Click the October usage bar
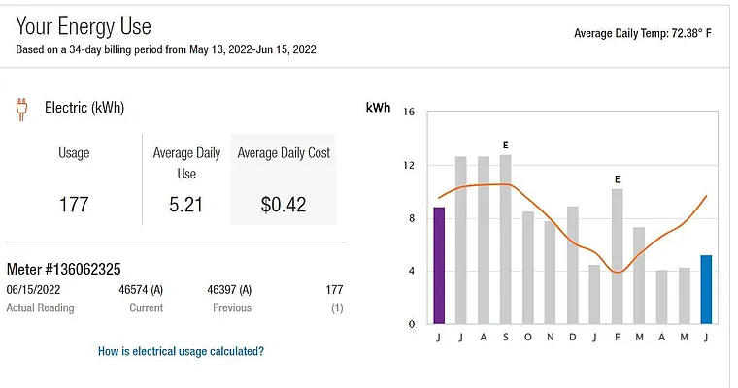 pos(527,267)
